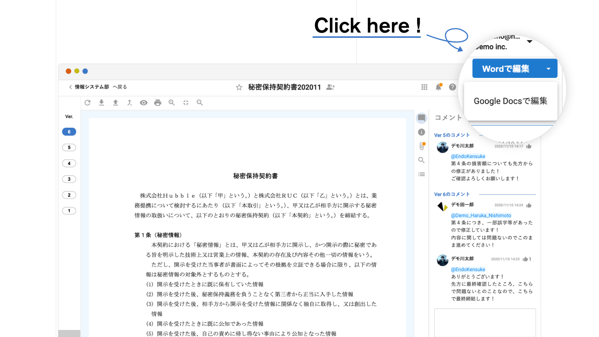This screenshot has width=599, height=337.
Task: Toggle the eye preview icon in the toolbar
Action: [x=144, y=103]
